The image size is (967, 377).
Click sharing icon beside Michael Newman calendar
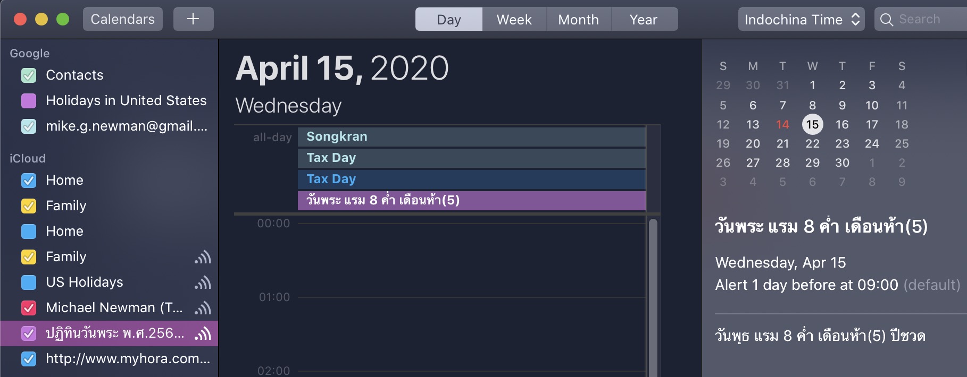(203, 308)
